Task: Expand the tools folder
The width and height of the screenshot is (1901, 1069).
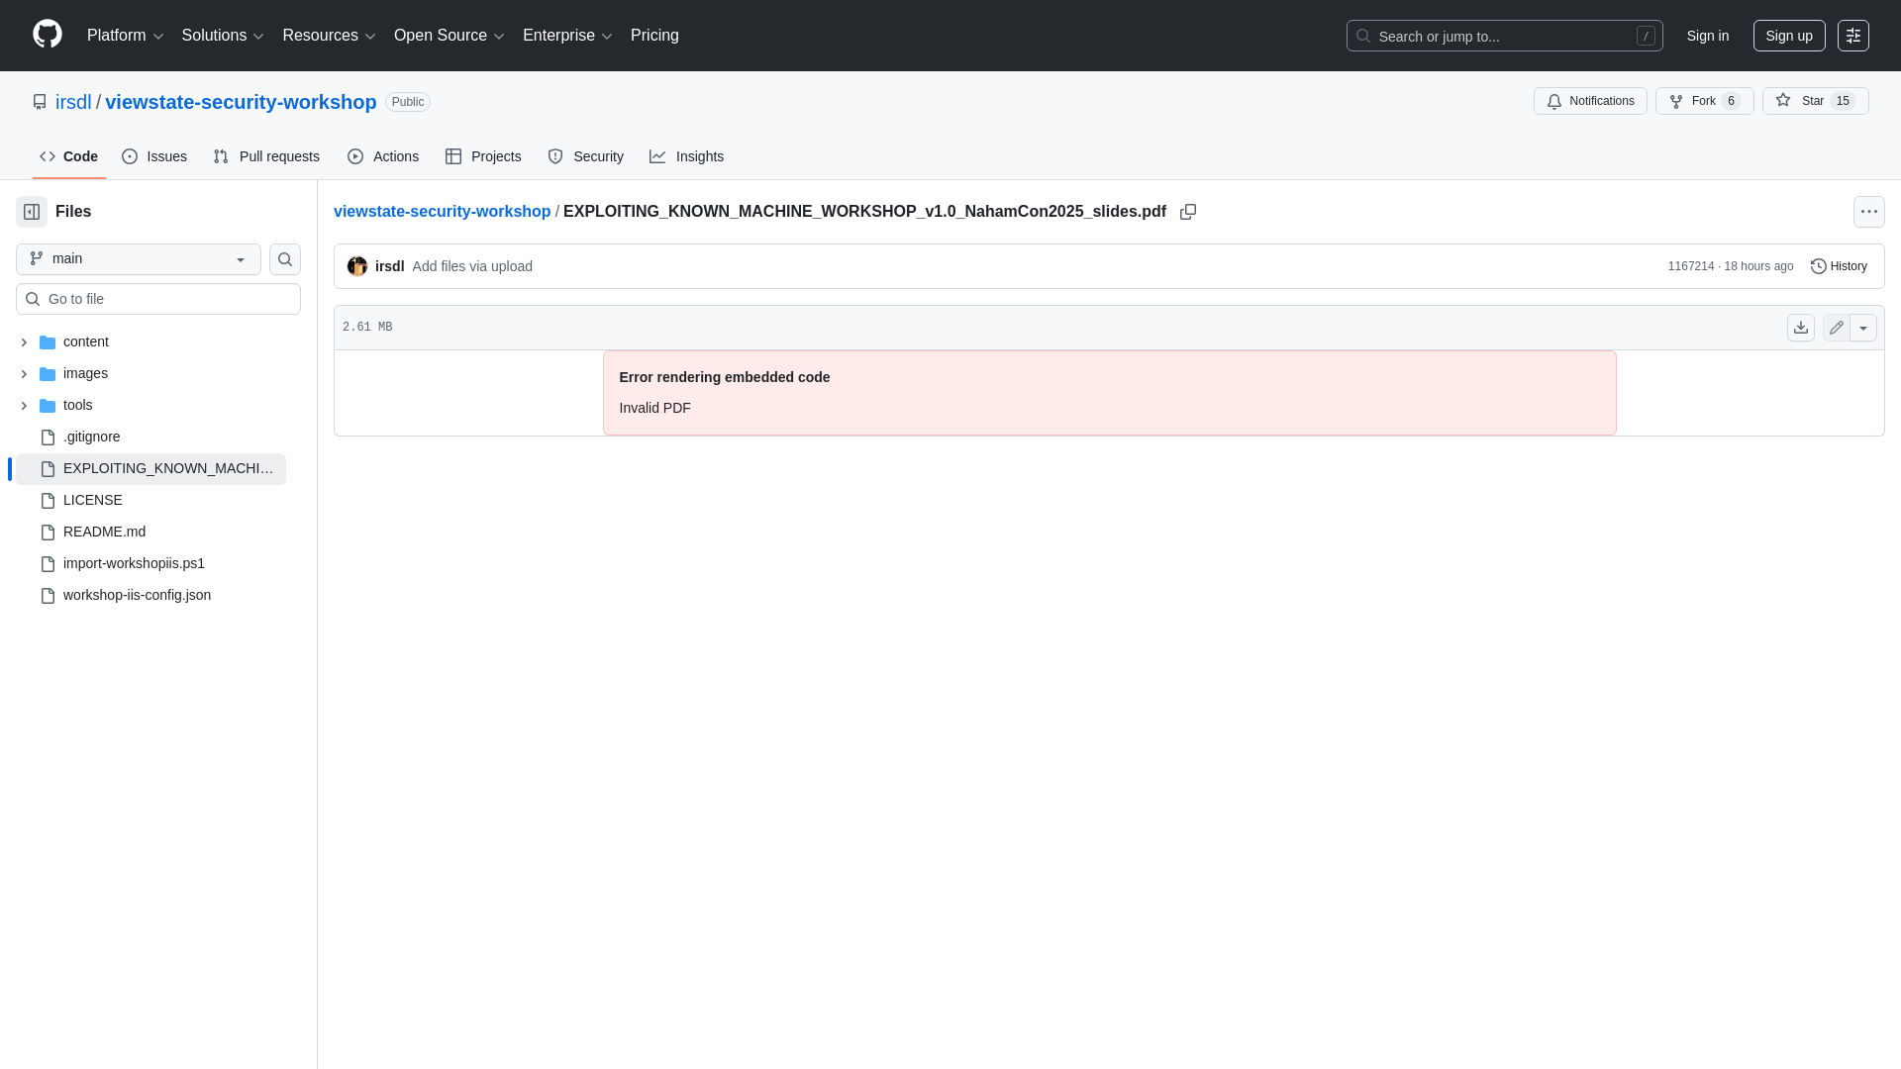Action: (x=24, y=405)
